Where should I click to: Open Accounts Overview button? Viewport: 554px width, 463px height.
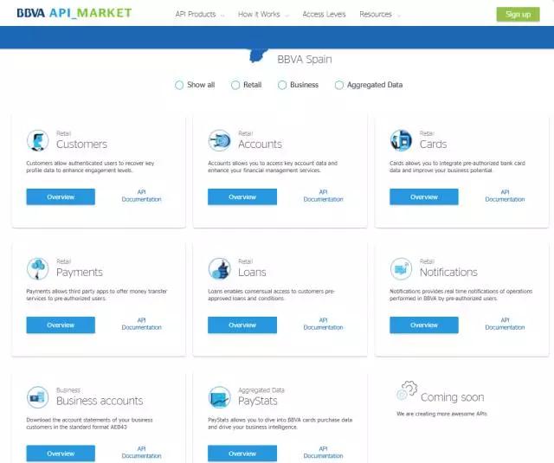tap(242, 196)
